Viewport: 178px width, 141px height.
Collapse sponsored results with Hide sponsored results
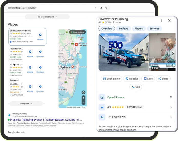[47, 17]
